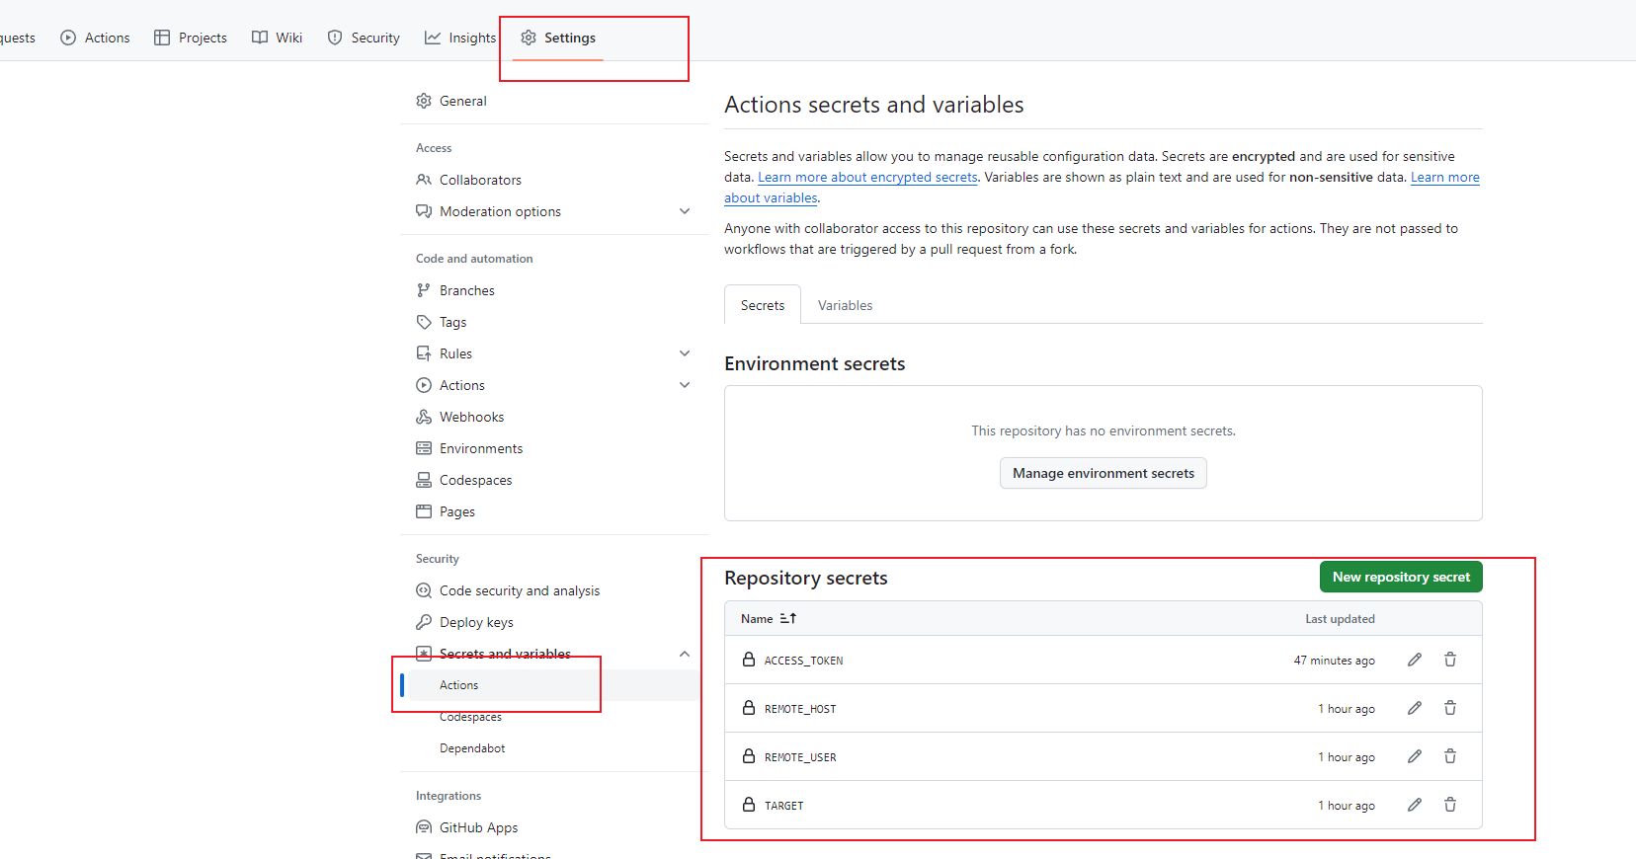Click the TARGET secret name
1636x859 pixels.
[x=783, y=806]
